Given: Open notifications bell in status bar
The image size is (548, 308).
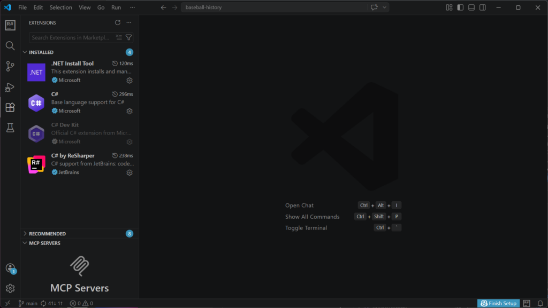Looking at the screenshot, I should pos(540,303).
